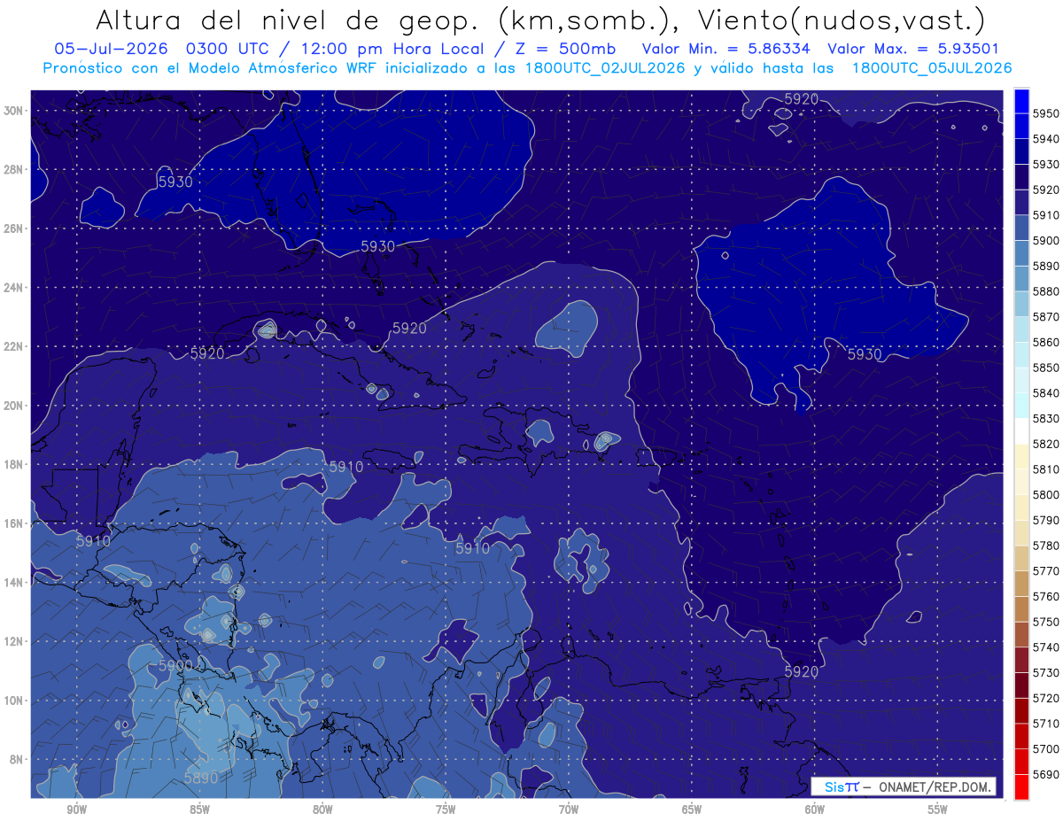Click the 5710 color scale label
Image resolution: width=1063 pixels, height=821 pixels.
1047,724
